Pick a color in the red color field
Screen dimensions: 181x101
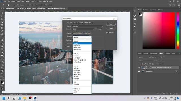coord(159,31)
